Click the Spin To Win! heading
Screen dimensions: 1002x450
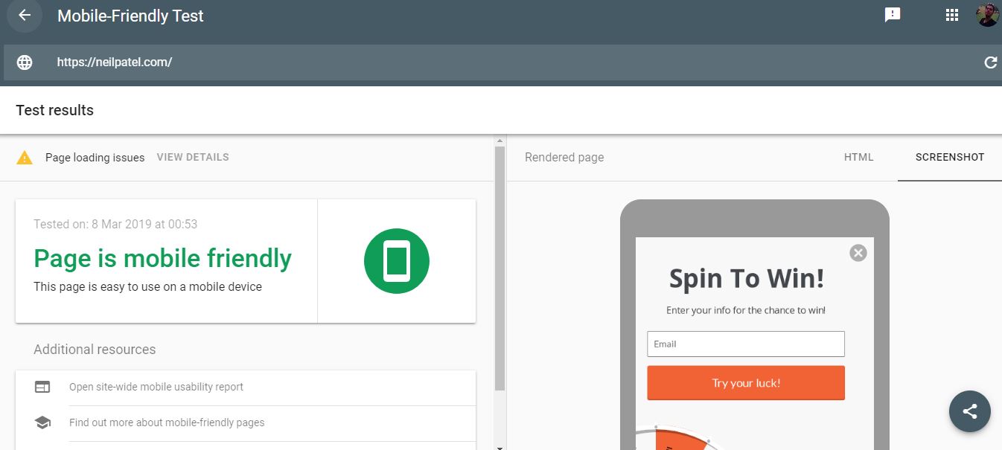(x=747, y=278)
